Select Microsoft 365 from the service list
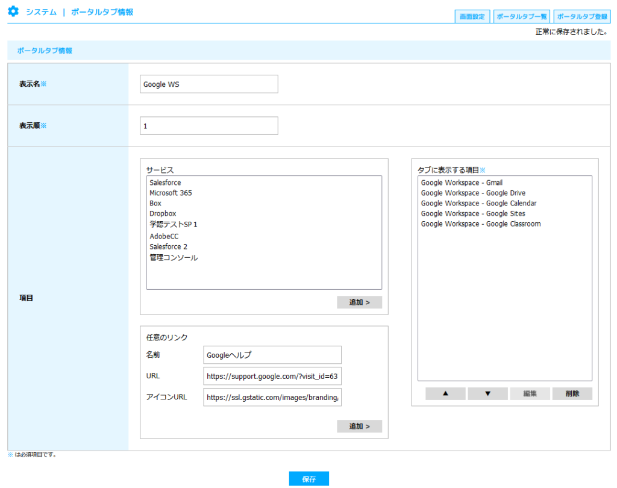 (171, 193)
